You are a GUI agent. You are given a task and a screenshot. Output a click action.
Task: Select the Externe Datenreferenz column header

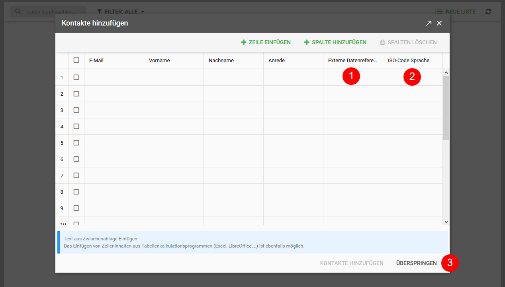[353, 61]
